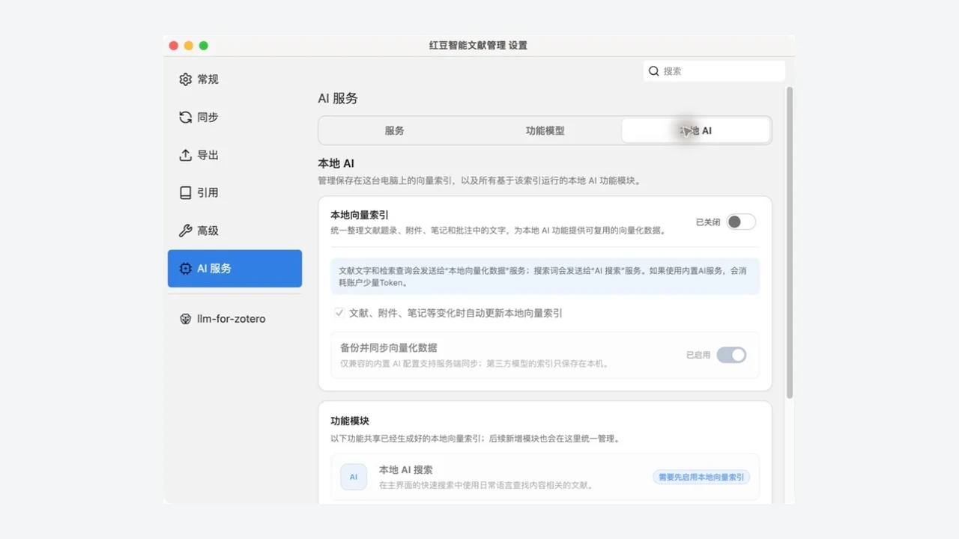Click the 本地 AI 搜索 module title
Screen dimensions: 959x539
pos(406,470)
